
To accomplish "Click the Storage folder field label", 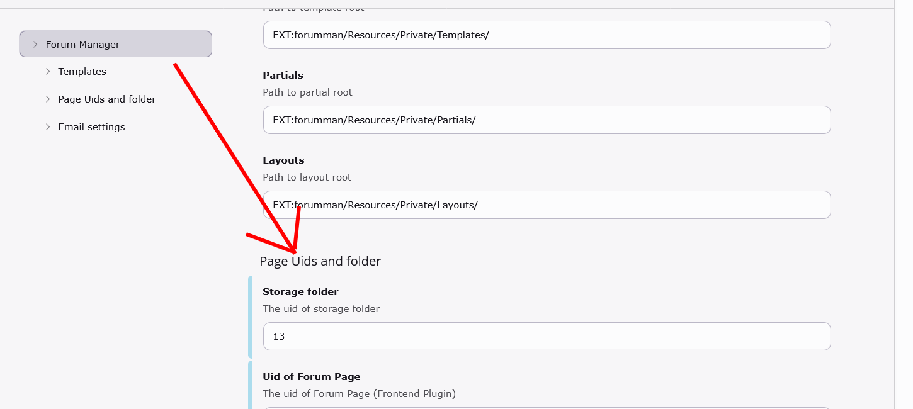I will point(300,292).
